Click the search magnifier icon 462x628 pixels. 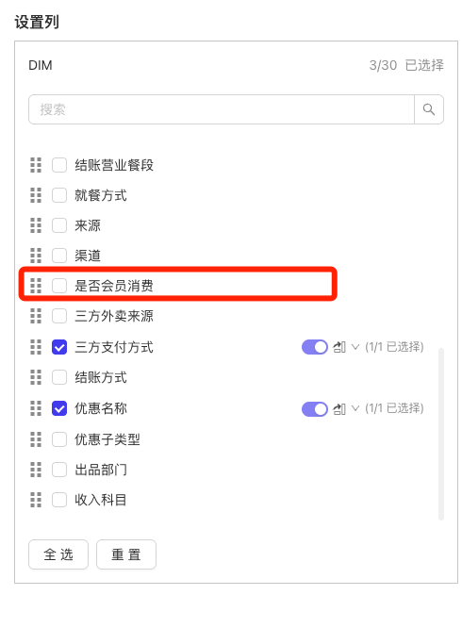[429, 109]
